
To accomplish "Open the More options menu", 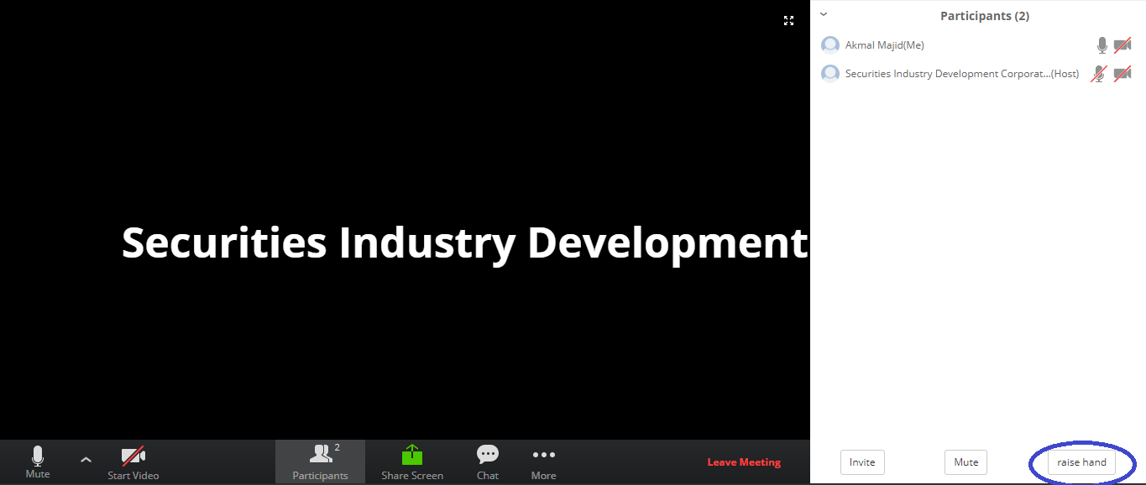I will [x=544, y=462].
